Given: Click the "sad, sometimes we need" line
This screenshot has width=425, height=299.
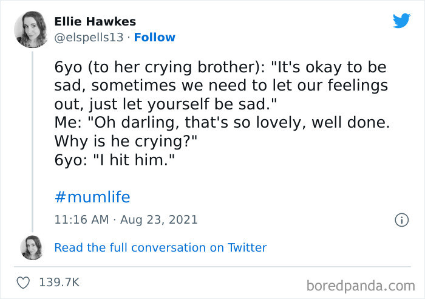Looking at the screenshot, I should (221, 86).
